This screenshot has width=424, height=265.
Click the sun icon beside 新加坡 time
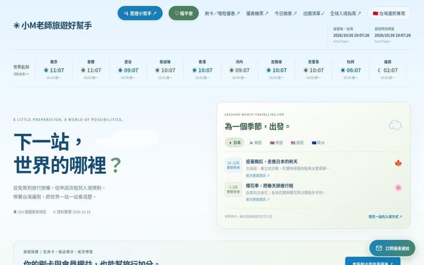pos(157,70)
